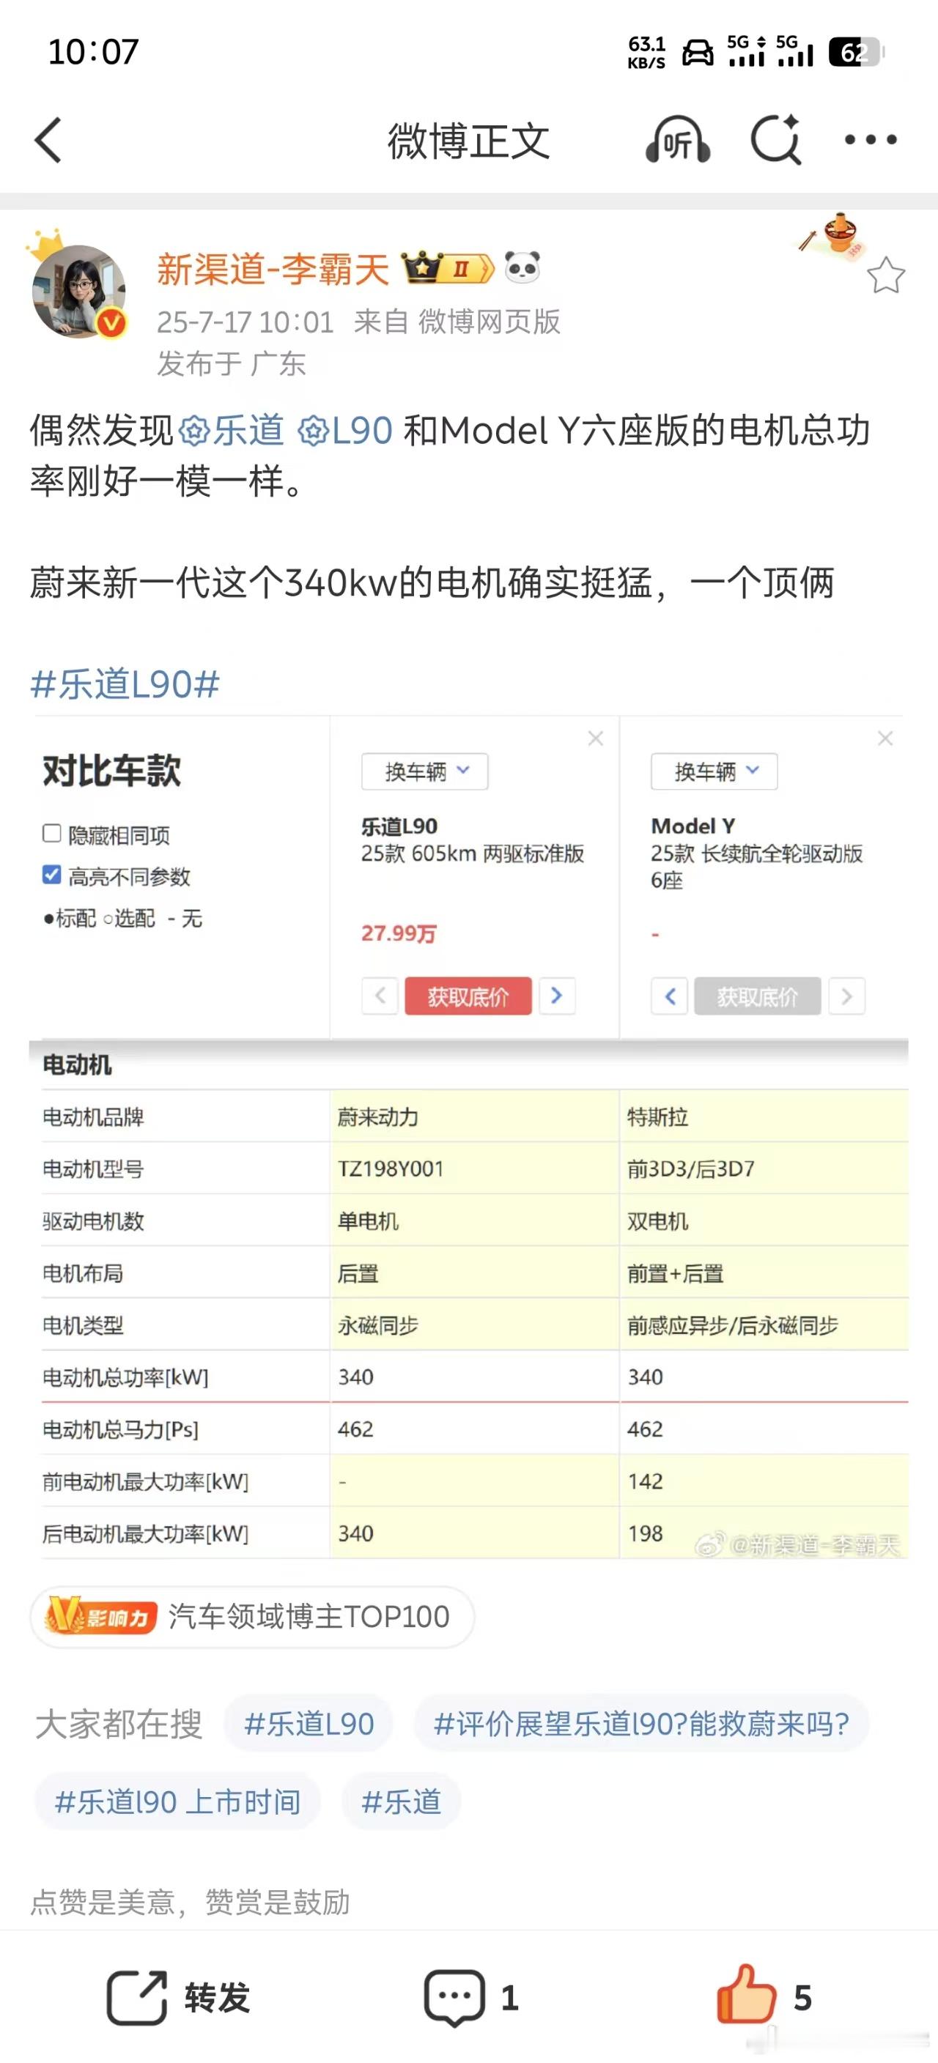Click left arrow beside 乐道L90 price button
Viewport: 938px width, 2063px height.
pos(380,996)
